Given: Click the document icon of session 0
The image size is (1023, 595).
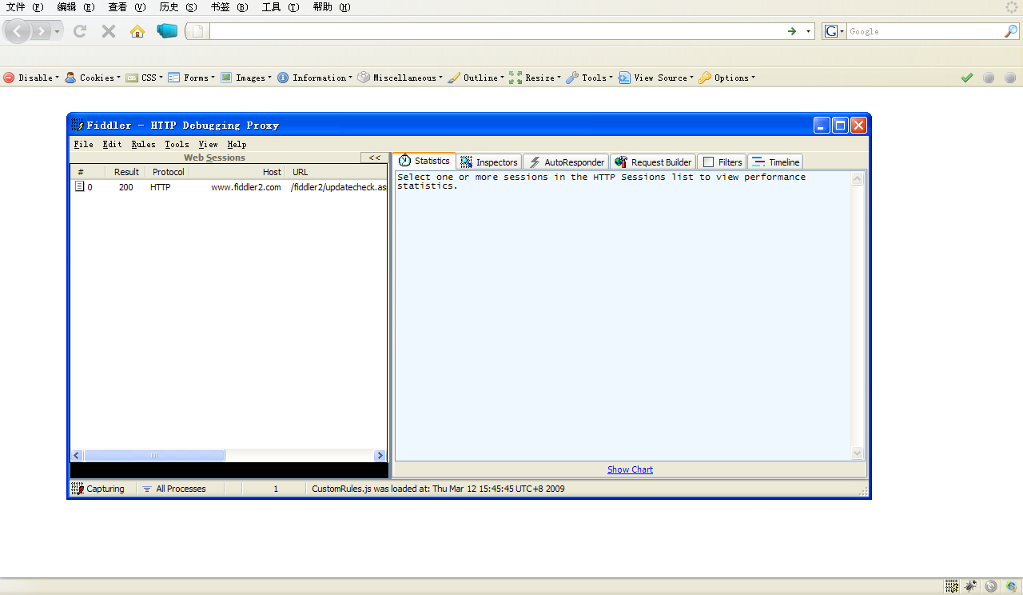Looking at the screenshot, I should click(79, 186).
